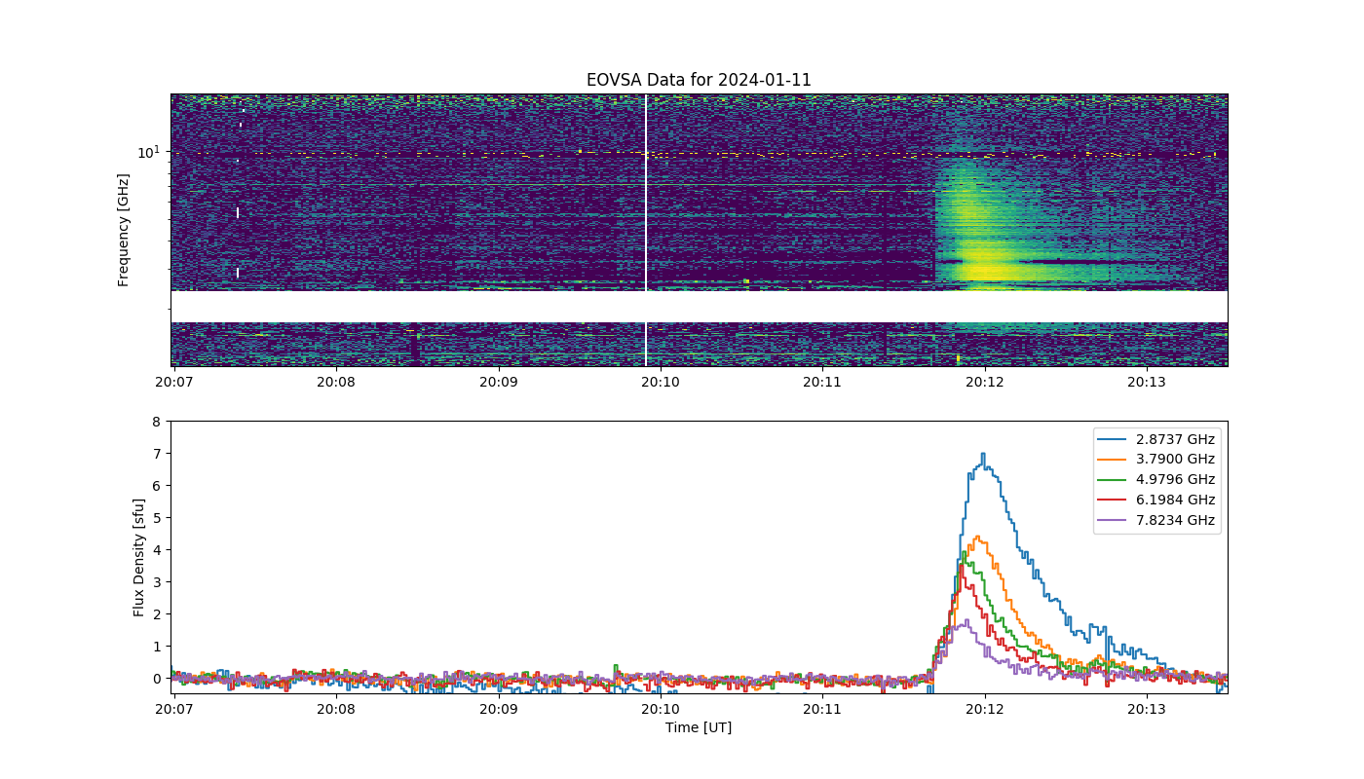This screenshot has width=1364, height=779.
Task: Click the blue 2.8737 GHz legend line
Action: point(1118,439)
